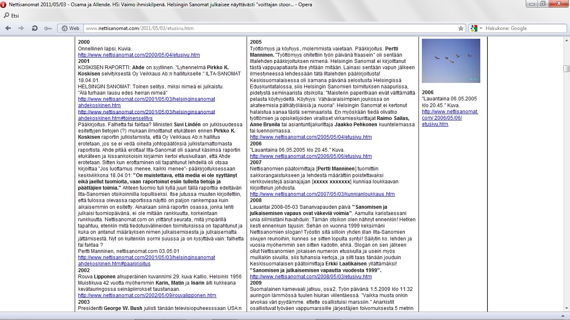Viewport: 570px width, 320px height.
Task: Click the Opera logo in the title bar
Action: pyautogui.click(x=4, y=4)
